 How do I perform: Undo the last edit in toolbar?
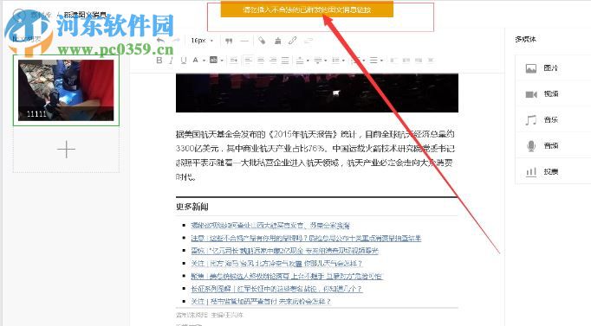pos(160,41)
